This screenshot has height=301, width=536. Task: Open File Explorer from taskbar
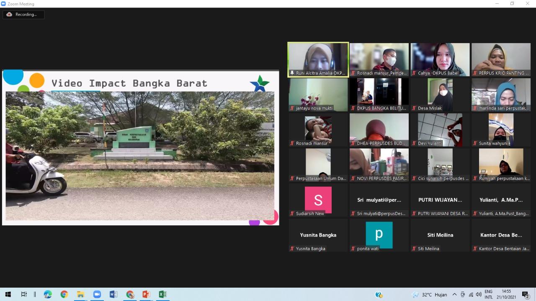(x=80, y=294)
